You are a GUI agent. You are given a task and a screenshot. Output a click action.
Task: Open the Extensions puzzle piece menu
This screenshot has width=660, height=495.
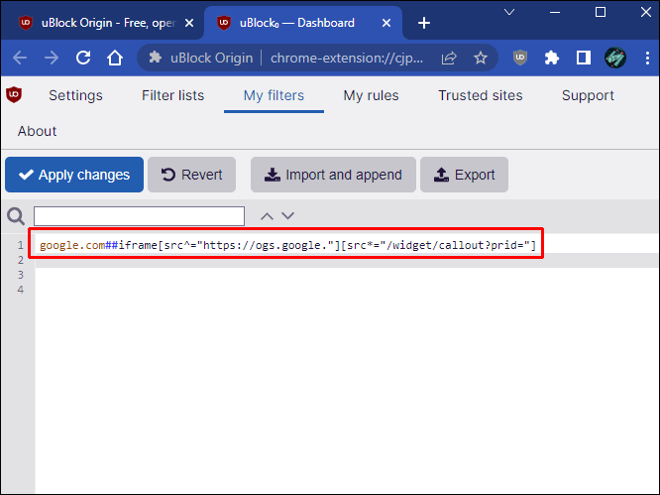tap(551, 58)
